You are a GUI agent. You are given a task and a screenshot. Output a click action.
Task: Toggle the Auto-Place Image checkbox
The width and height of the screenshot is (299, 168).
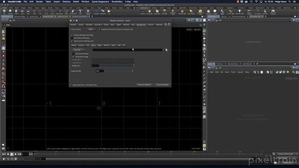point(73,57)
